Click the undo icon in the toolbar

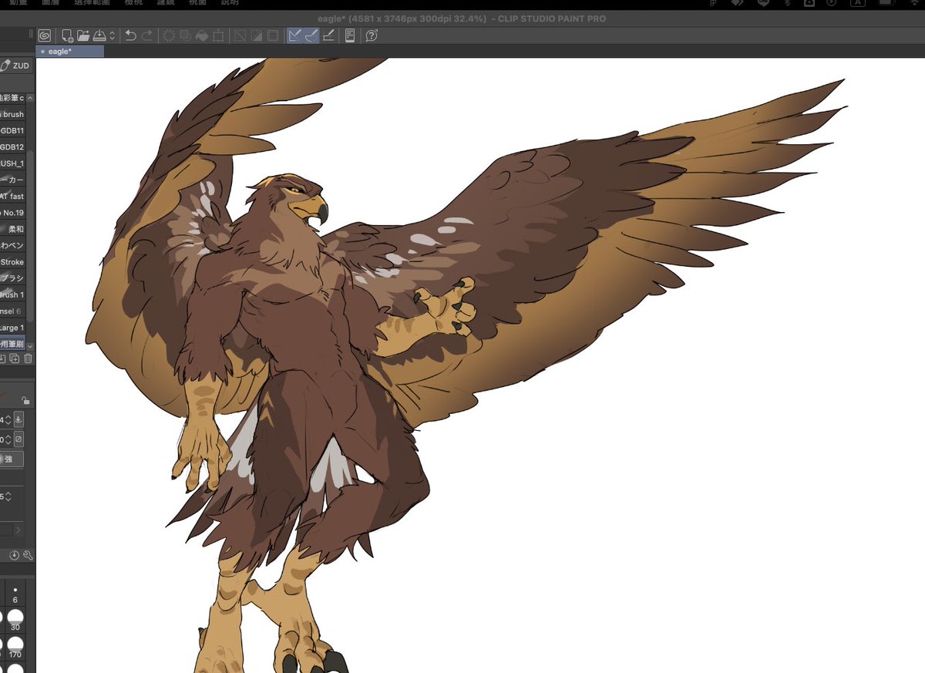pos(131,35)
